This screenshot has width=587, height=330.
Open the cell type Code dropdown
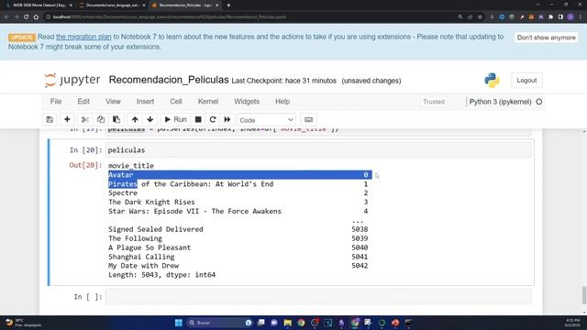pos(266,120)
